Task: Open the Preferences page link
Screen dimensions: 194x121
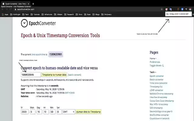Action: pyautogui.click(x=155, y=62)
